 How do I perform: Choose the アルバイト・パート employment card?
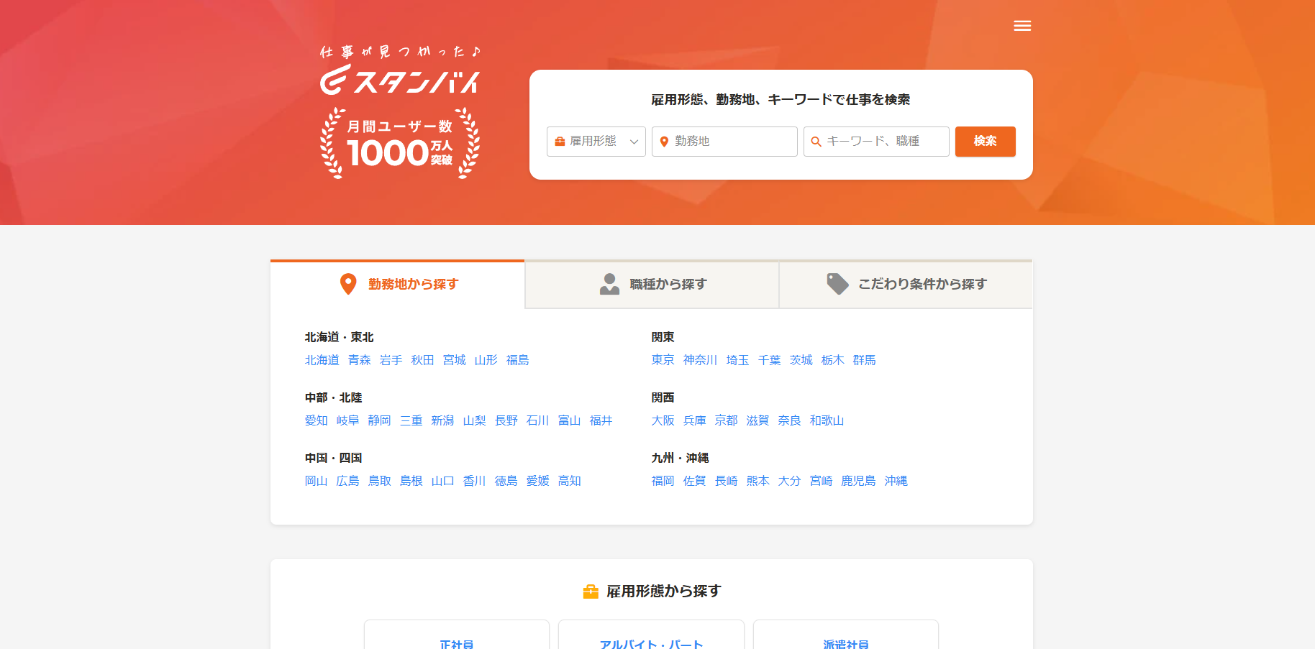pos(651,641)
